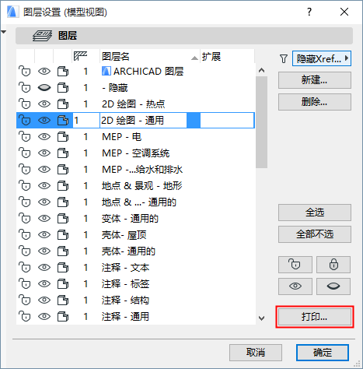Click the solid/wireframe icon on ARCHICAD 图层 row
The image size is (363, 369).
click(63, 72)
